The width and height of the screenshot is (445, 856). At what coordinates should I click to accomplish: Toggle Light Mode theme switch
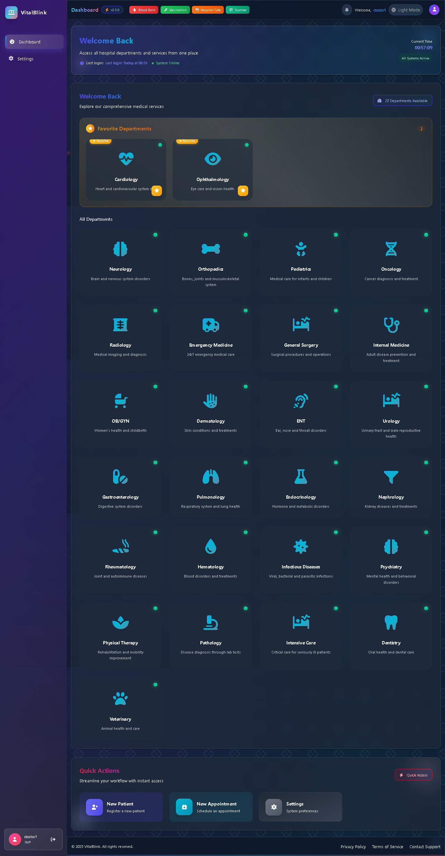406,10
